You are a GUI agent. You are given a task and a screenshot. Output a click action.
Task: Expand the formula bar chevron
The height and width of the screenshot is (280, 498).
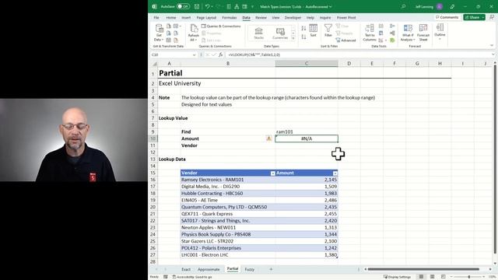(493, 55)
